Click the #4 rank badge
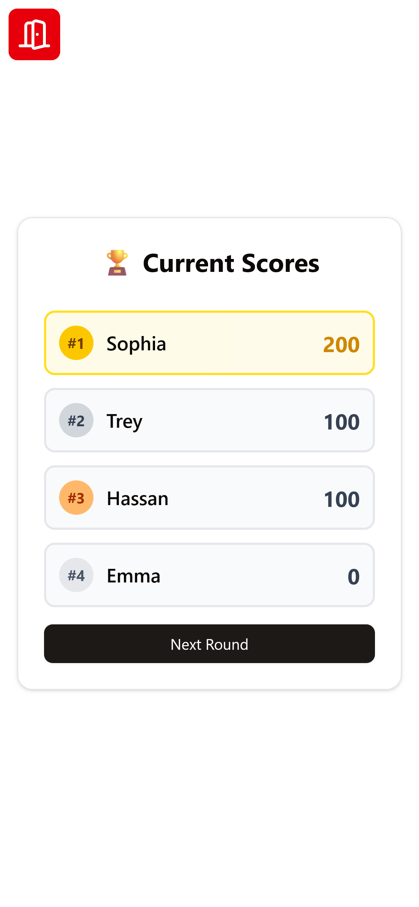Image resolution: width=419 pixels, height=907 pixels. [76, 575]
